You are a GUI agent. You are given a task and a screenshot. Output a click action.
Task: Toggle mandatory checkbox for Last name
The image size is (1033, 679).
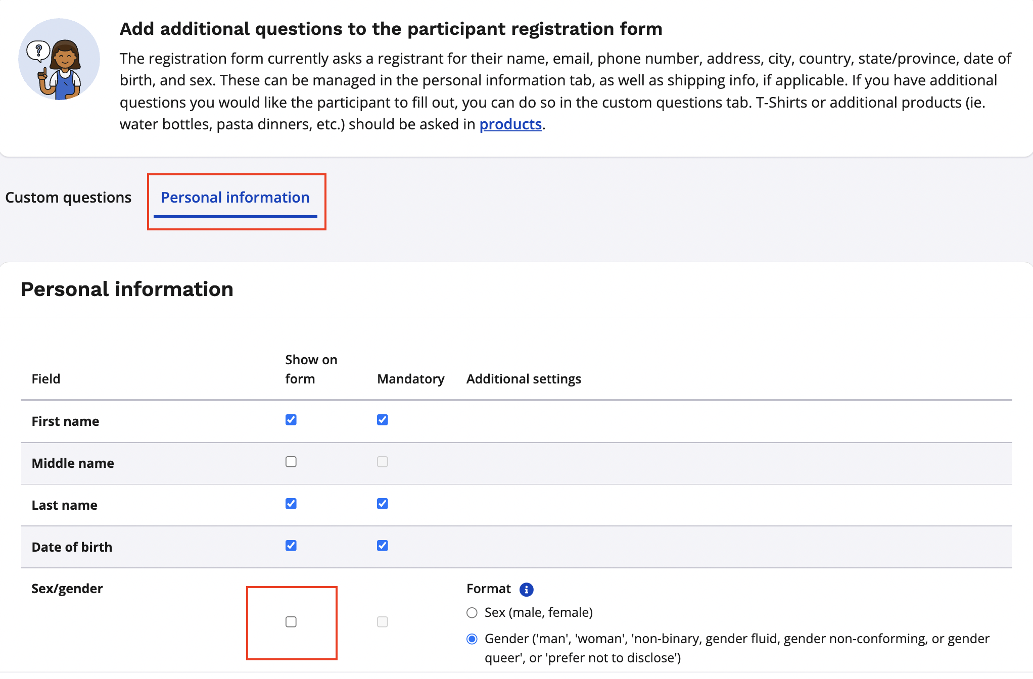click(x=382, y=503)
